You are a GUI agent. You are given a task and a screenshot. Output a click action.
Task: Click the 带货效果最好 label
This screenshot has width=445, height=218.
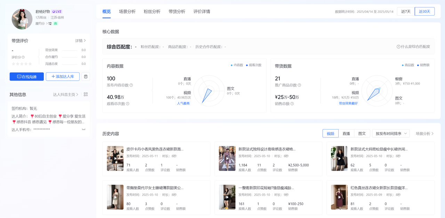pyautogui.click(x=348, y=103)
